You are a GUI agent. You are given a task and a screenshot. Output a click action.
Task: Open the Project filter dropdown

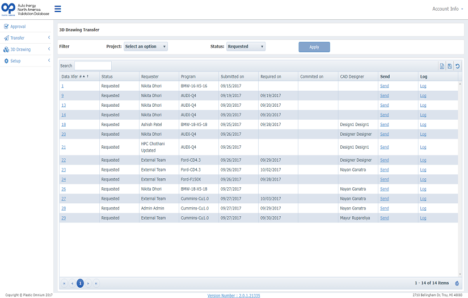(x=146, y=47)
